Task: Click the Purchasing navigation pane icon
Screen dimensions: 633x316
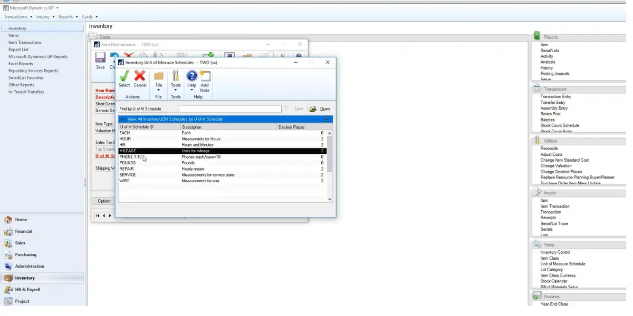Action: (8, 254)
